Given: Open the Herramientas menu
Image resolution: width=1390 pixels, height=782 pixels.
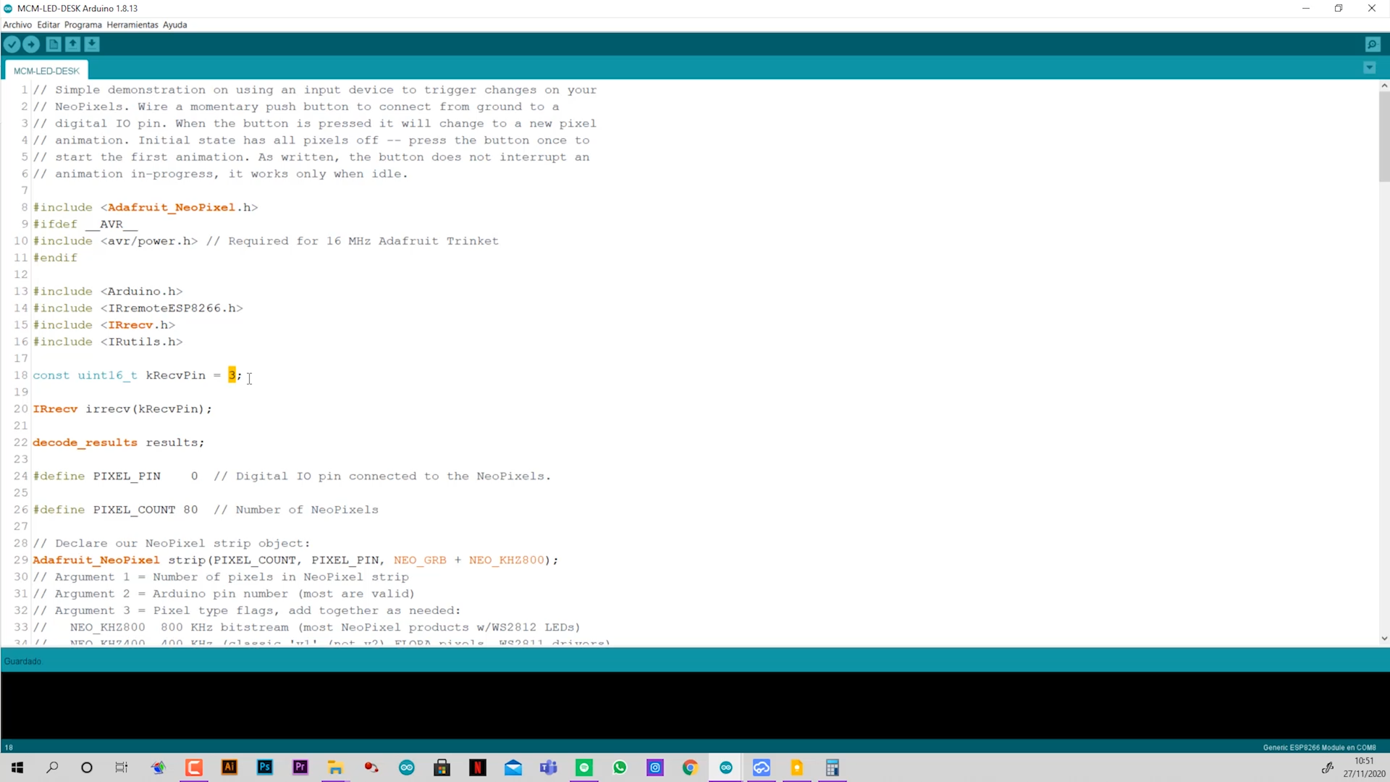Looking at the screenshot, I should tap(134, 25).
